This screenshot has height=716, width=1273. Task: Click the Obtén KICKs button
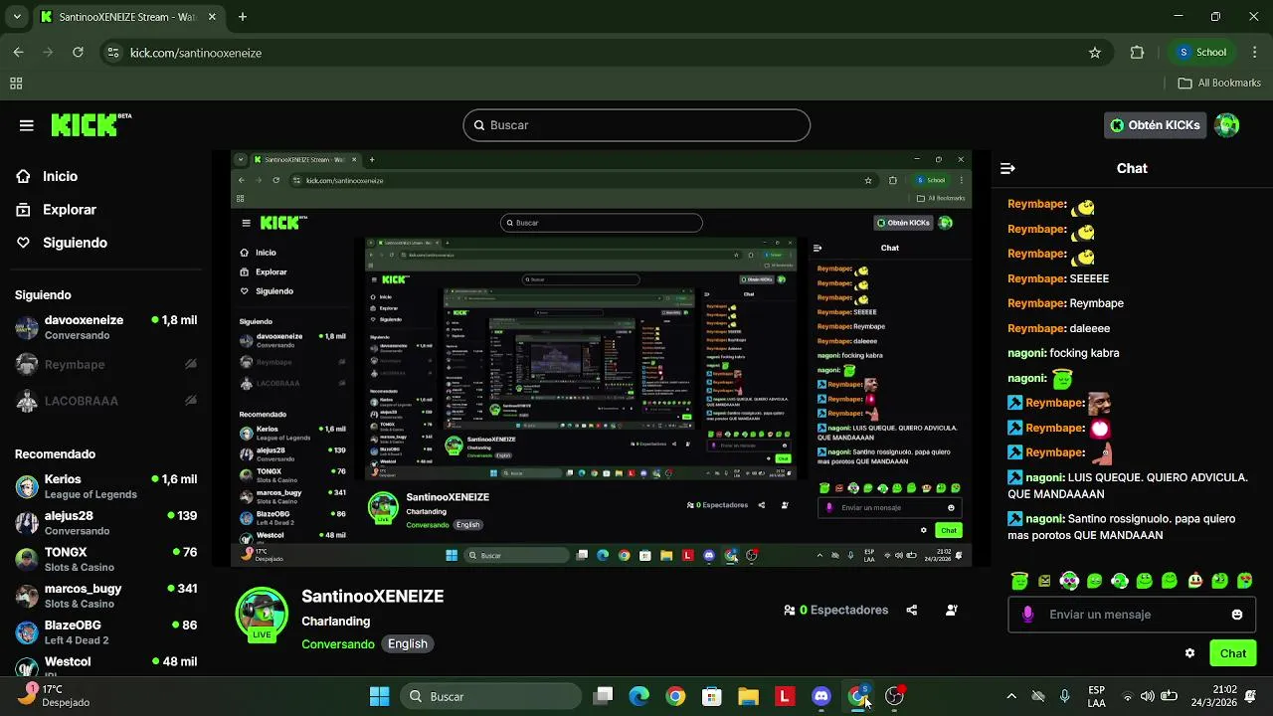point(1155,125)
